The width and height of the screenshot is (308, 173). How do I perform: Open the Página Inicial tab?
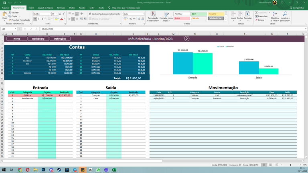(19, 8)
